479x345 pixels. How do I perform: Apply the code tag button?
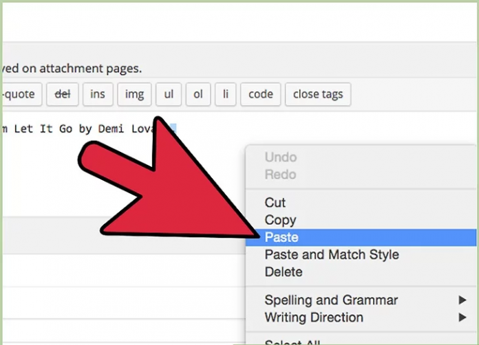pos(260,94)
